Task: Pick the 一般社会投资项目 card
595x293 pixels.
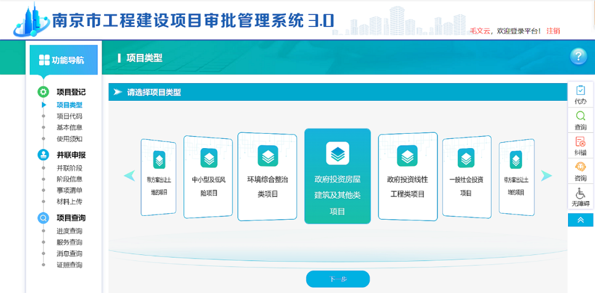Action: coord(466,177)
